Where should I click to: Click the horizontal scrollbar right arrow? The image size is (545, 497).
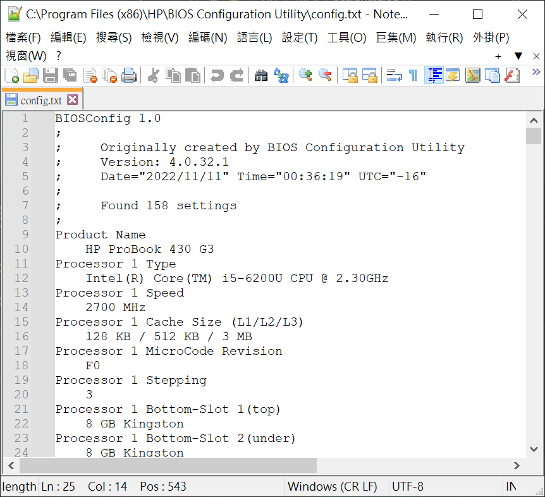[x=517, y=466]
